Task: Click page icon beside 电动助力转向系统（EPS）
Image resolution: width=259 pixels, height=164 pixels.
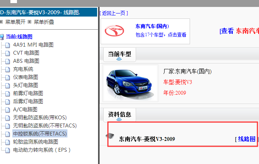Action: [x=8, y=150]
